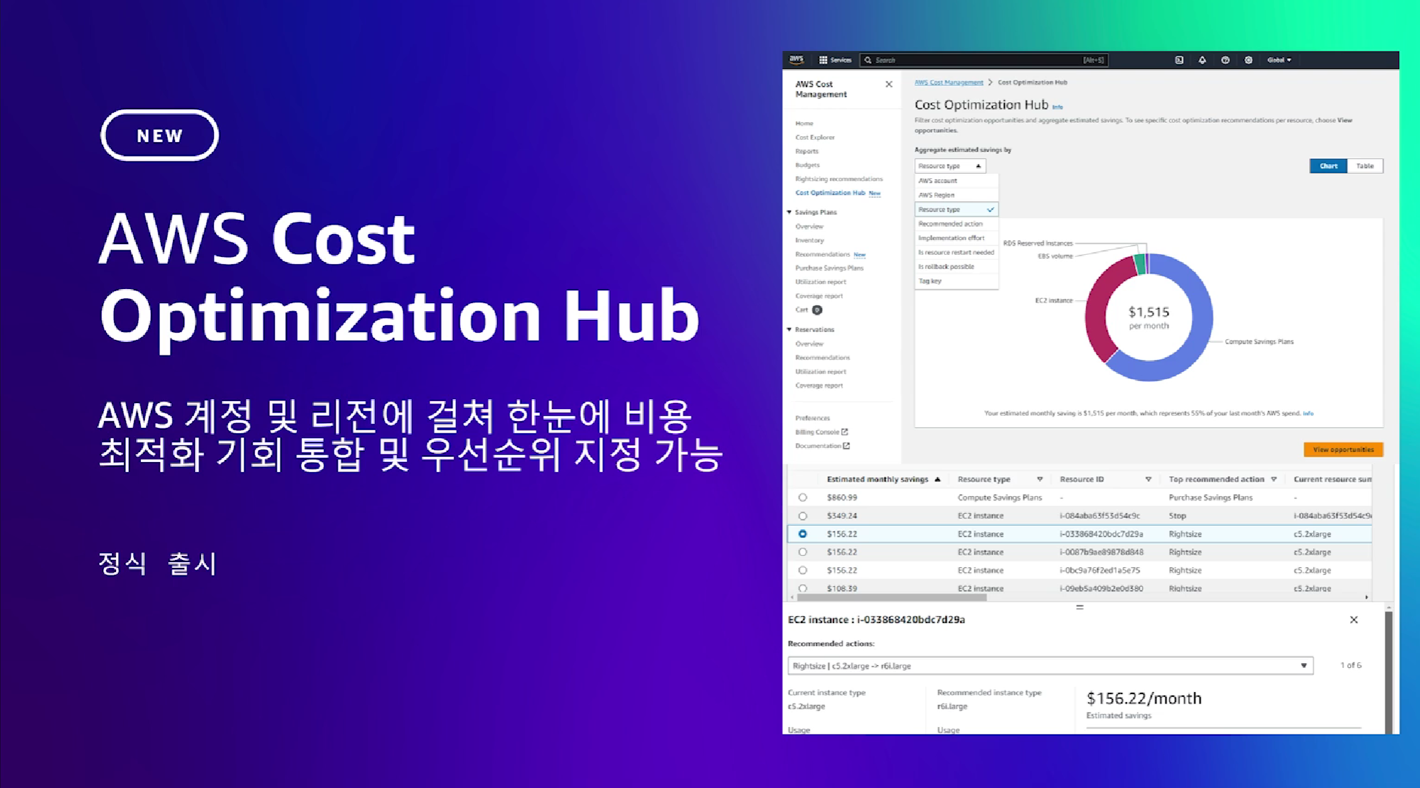Select radio for instance i-0087b9ae89878d848

click(x=802, y=552)
